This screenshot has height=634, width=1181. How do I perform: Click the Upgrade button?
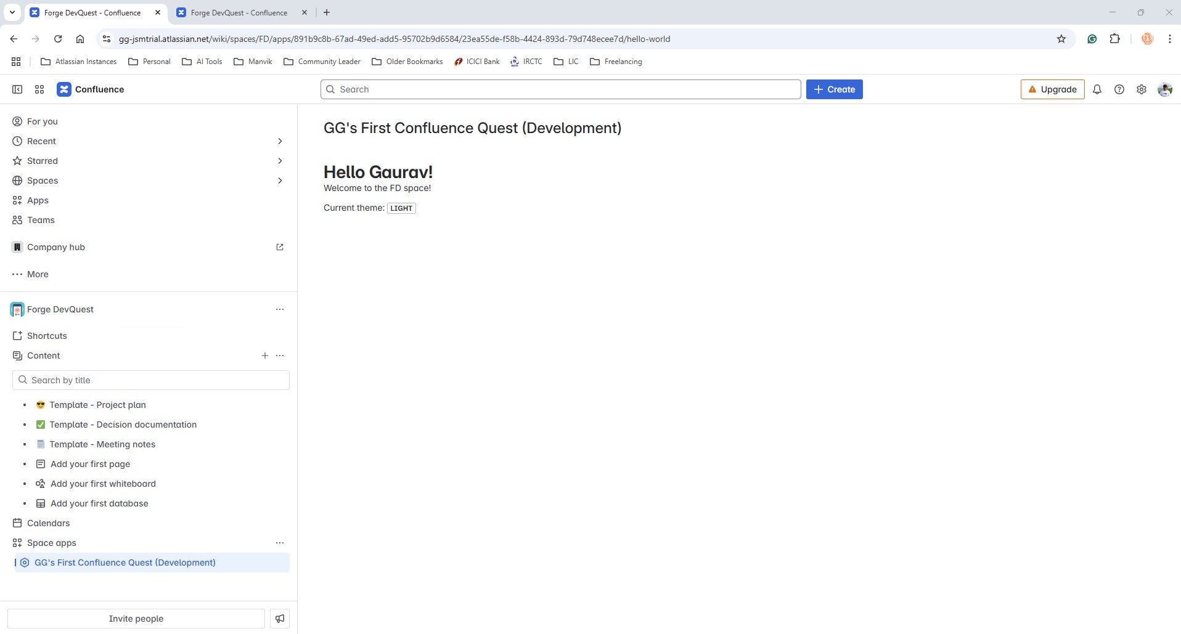click(1052, 89)
